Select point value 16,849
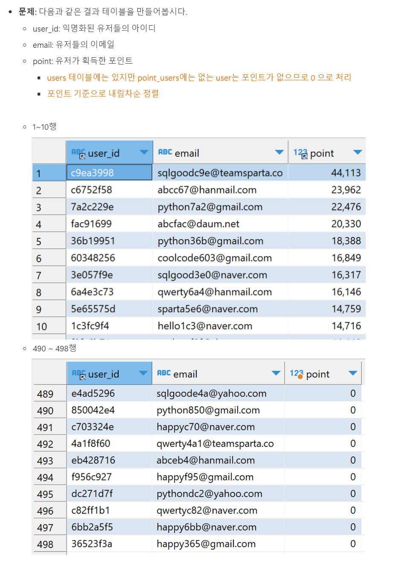The height and width of the screenshot is (561, 396). (327, 258)
